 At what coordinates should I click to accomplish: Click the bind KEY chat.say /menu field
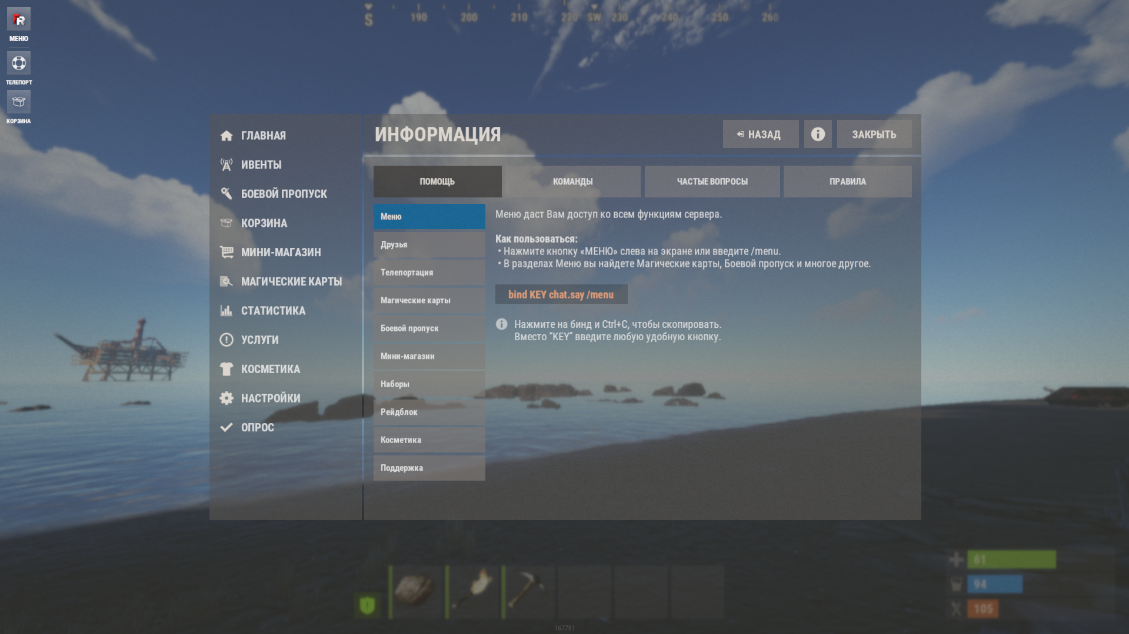pyautogui.click(x=561, y=294)
